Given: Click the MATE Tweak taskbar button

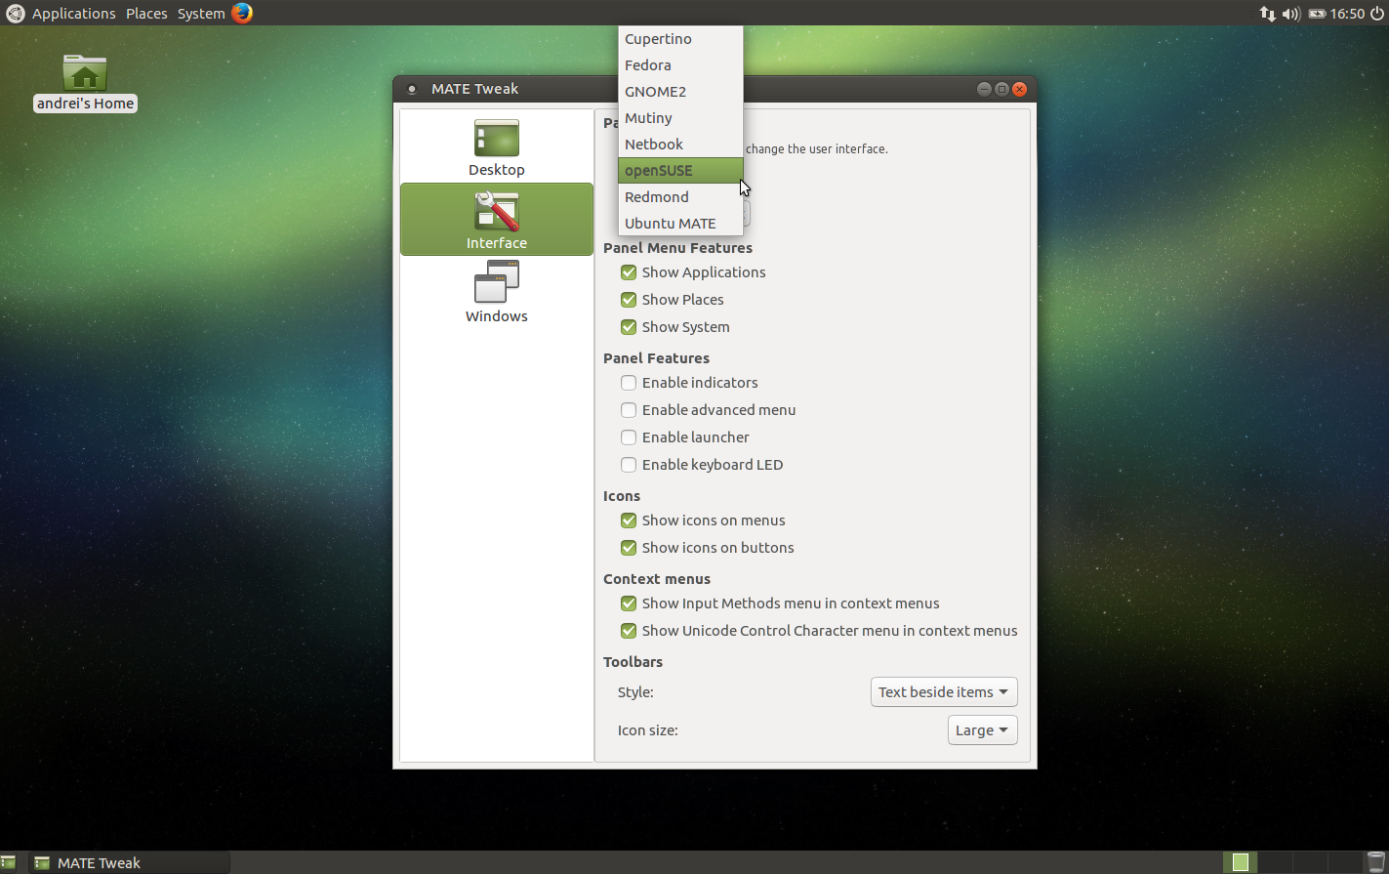Looking at the screenshot, I should pyautogui.click(x=127, y=862).
